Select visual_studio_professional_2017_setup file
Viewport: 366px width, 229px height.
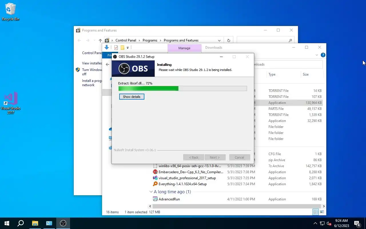point(187,178)
